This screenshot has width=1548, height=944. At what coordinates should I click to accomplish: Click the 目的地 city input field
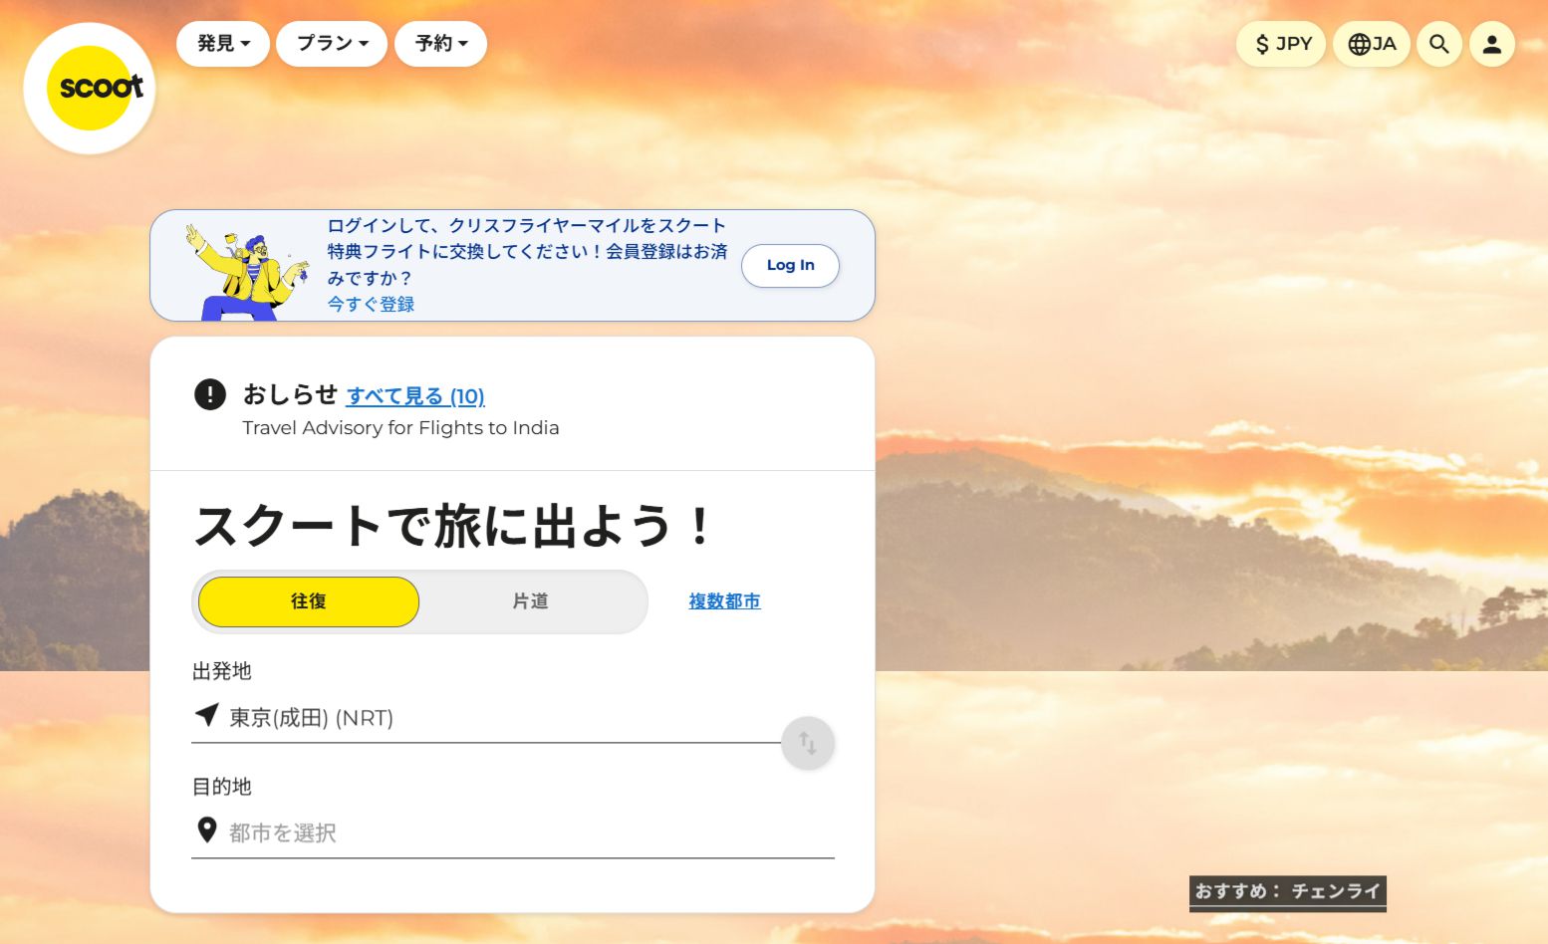click(513, 832)
